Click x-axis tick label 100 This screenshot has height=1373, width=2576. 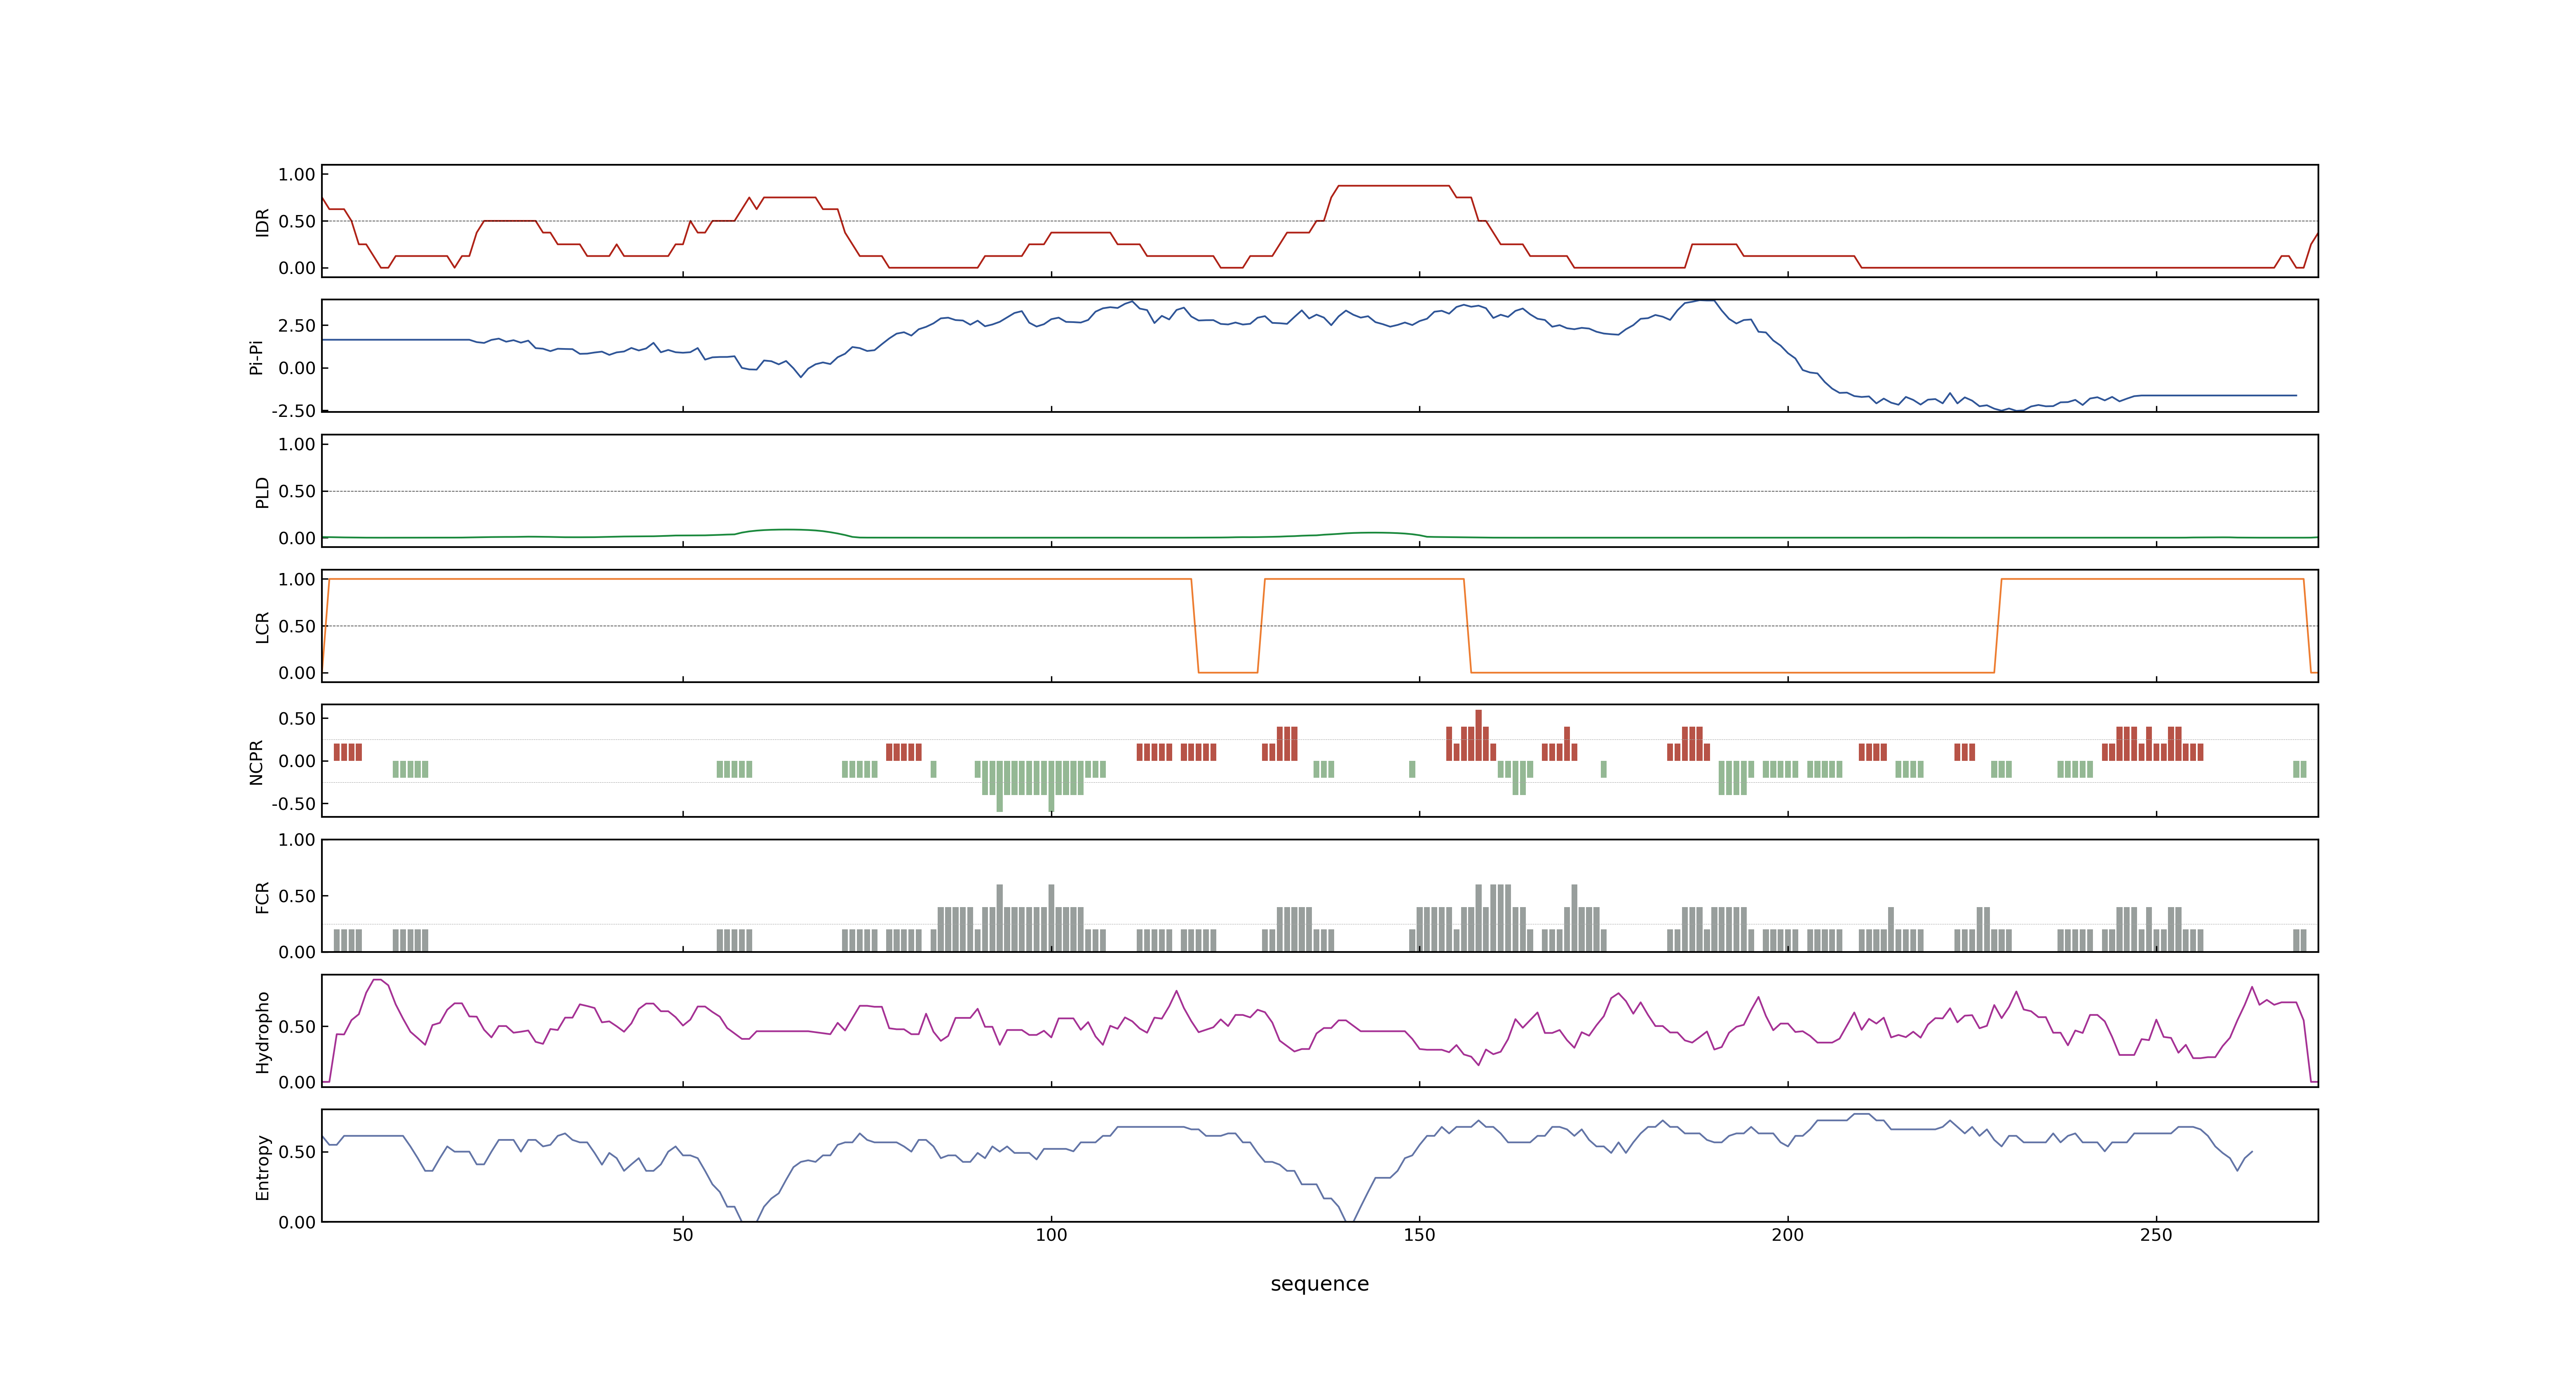(x=1051, y=1235)
